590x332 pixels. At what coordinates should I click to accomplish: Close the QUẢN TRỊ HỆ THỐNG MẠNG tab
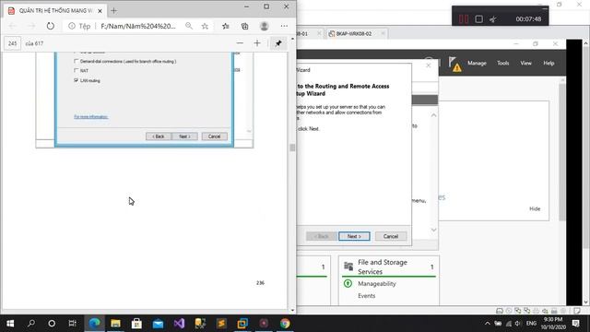pyautogui.click(x=100, y=11)
